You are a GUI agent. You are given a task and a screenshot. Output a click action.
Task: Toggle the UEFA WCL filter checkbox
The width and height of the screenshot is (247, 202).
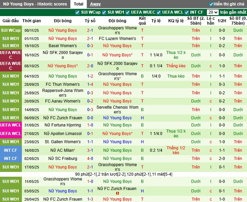pos(159,12)
